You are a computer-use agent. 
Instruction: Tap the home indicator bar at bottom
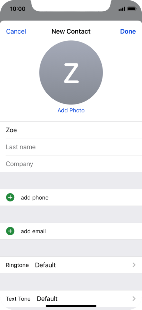point(71,306)
